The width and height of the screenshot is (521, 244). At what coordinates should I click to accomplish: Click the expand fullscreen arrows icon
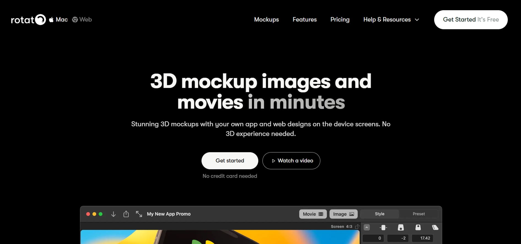click(139, 214)
